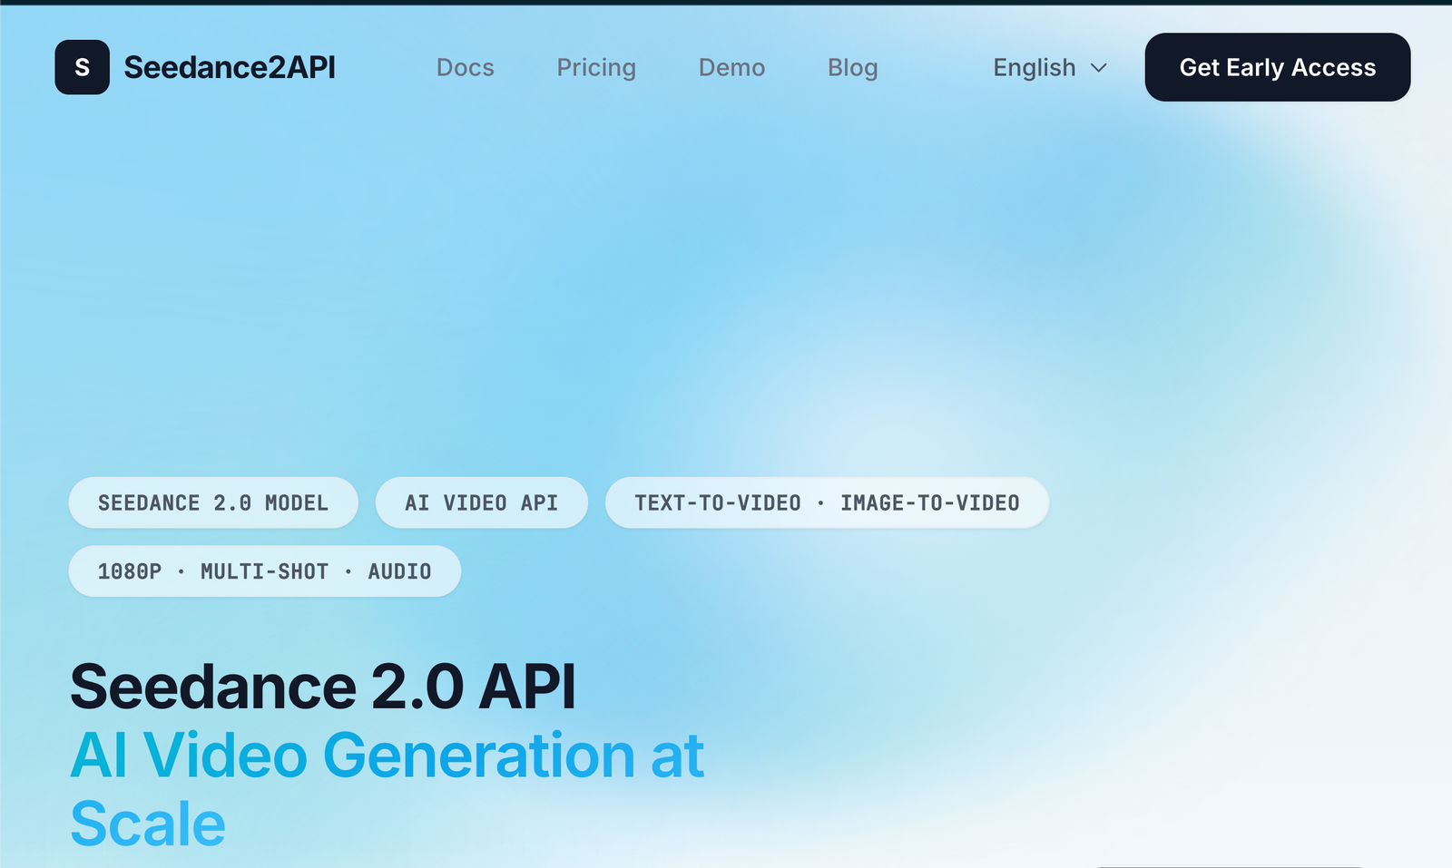Click the SEEDANCE 2.0 MODEL badge

point(213,502)
